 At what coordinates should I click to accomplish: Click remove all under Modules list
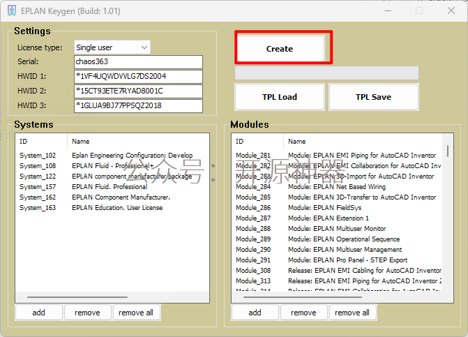pyautogui.click(x=352, y=312)
